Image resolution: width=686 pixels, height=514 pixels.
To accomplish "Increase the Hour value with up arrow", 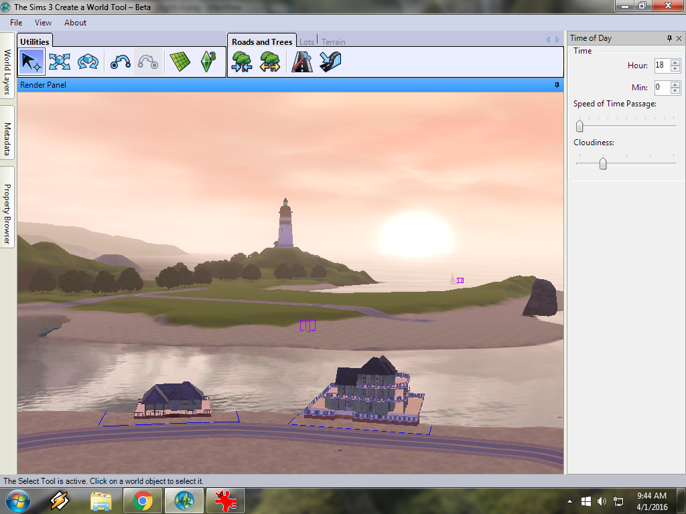I will pos(675,62).
